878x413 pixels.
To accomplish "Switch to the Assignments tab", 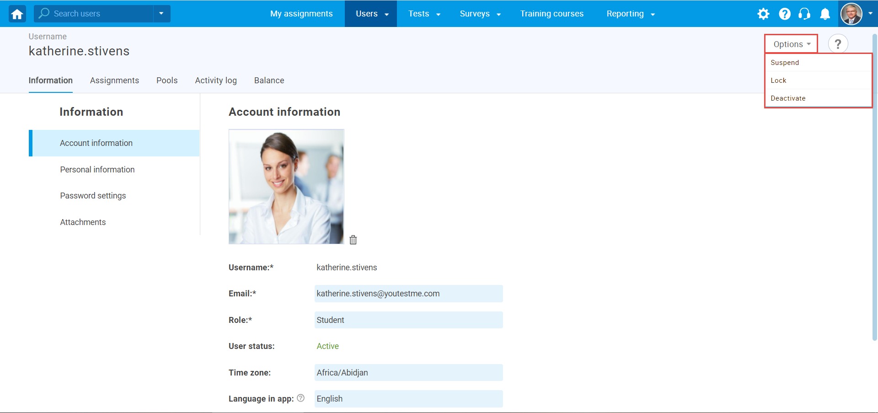I will (114, 80).
